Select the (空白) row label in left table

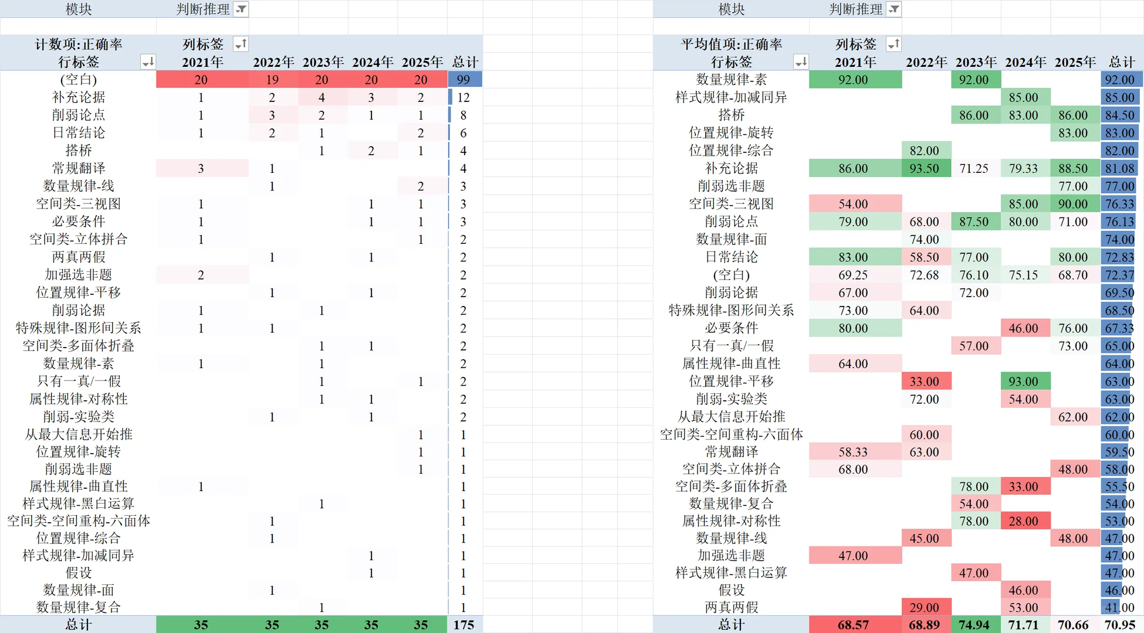pyautogui.click(x=78, y=80)
